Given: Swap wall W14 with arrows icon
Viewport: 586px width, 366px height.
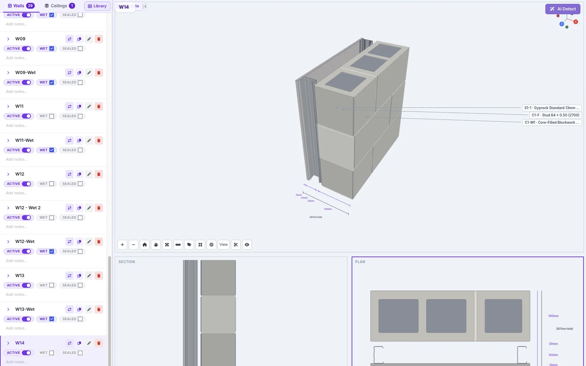Looking at the screenshot, I should click(70, 343).
